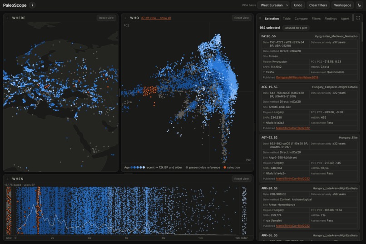Click the grey present-day reference legend dot
This screenshot has width=366, height=244.
[x=187, y=167]
